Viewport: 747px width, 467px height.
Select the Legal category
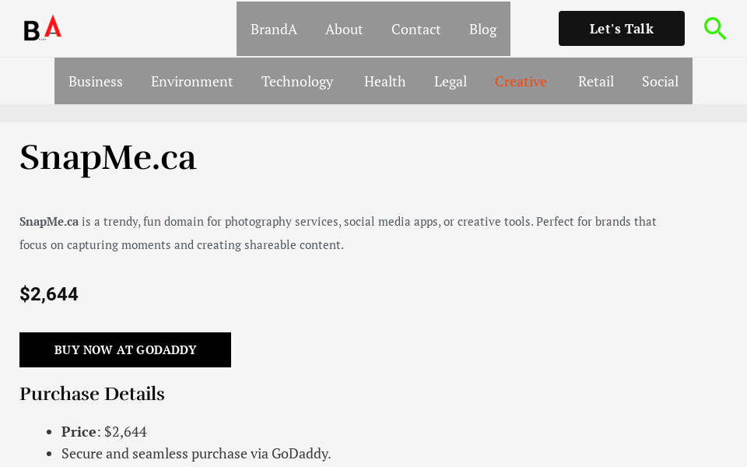[451, 81]
